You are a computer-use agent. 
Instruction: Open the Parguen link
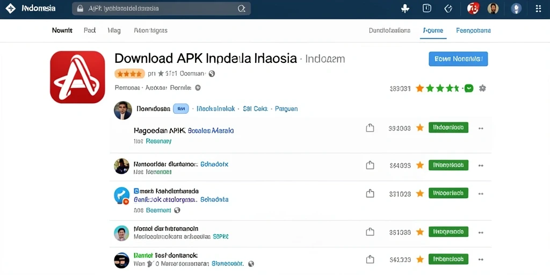click(x=286, y=108)
